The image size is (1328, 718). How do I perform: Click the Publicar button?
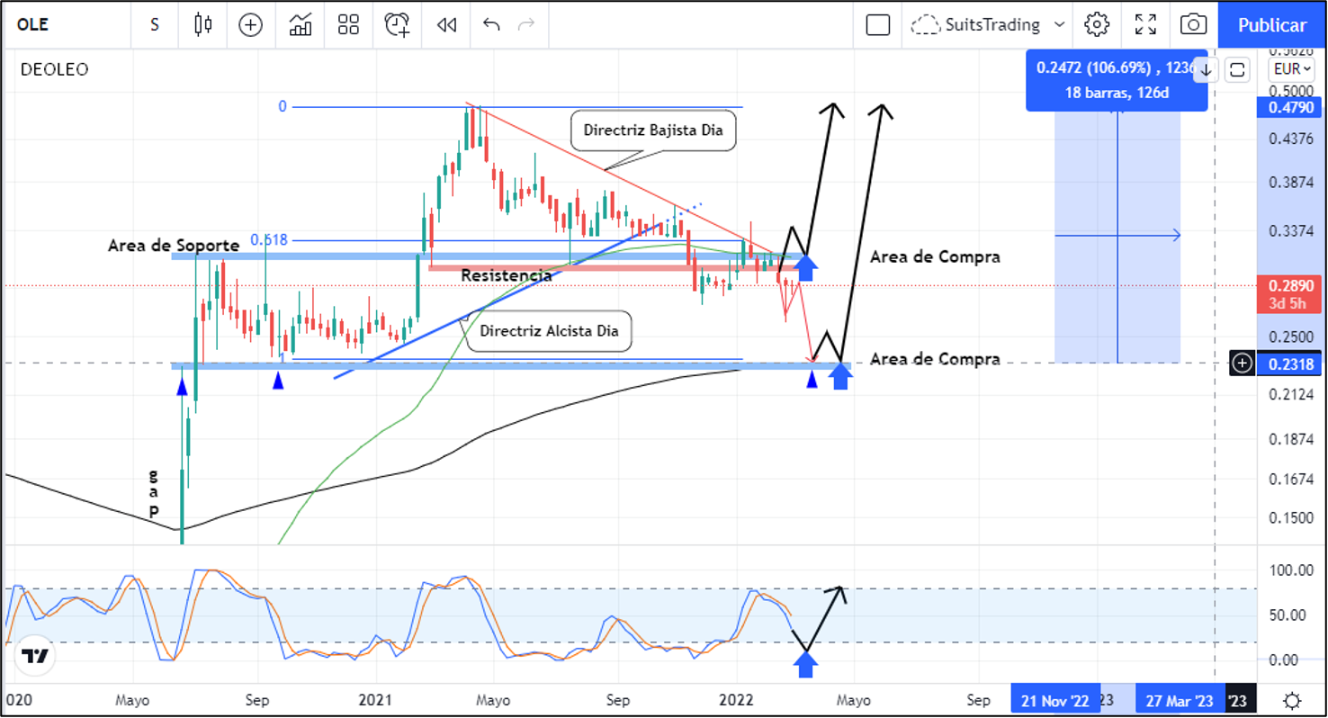click(x=1272, y=24)
